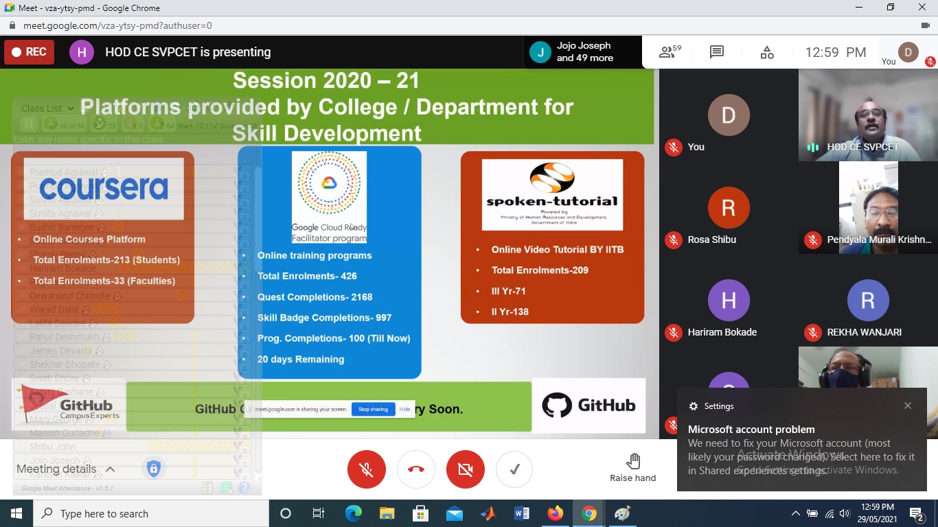Image resolution: width=938 pixels, height=527 pixels.
Task: Open the Action Center notifications icon
Action: click(916, 513)
